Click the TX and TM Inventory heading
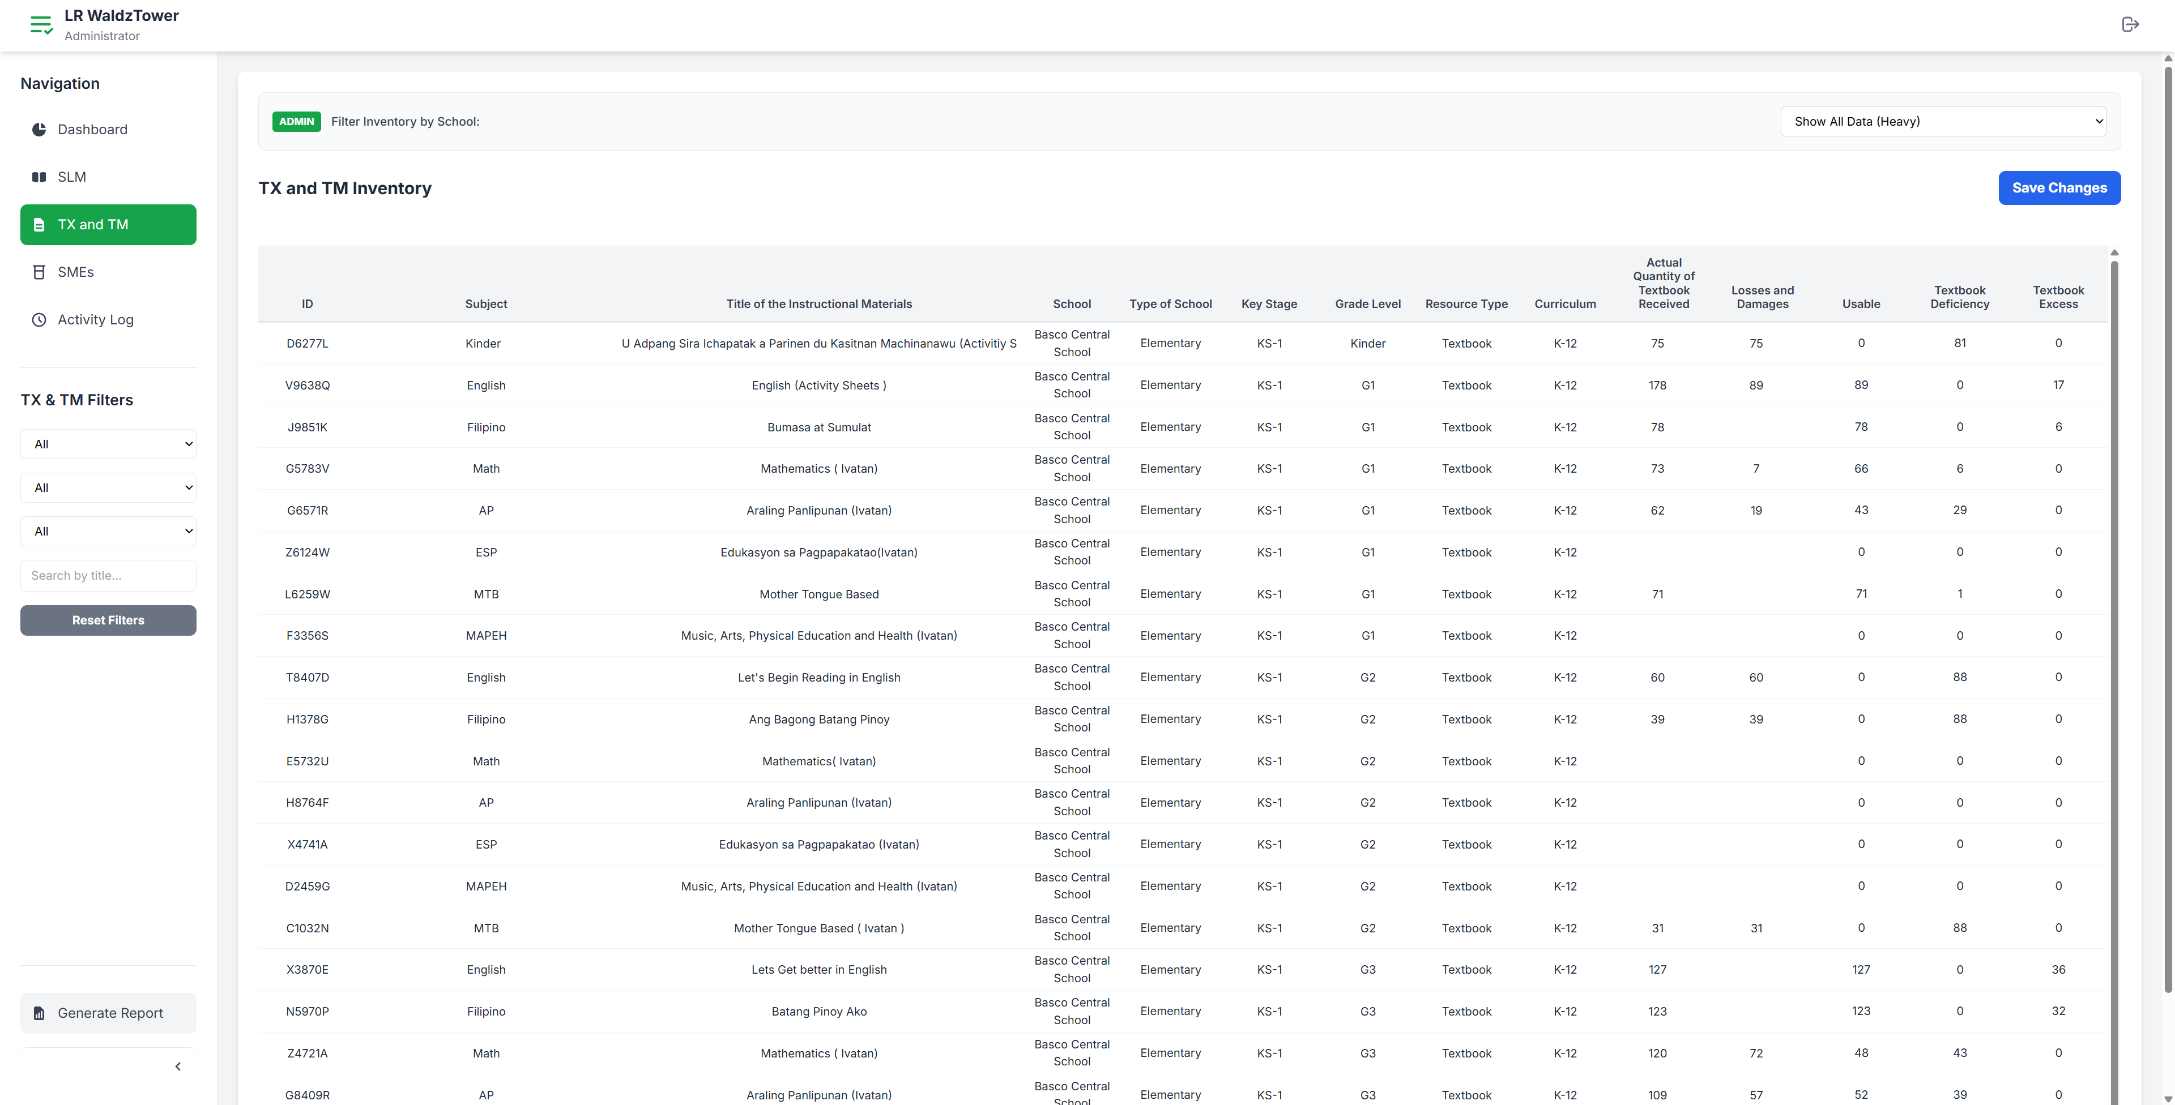This screenshot has height=1105, width=2175. [346, 189]
